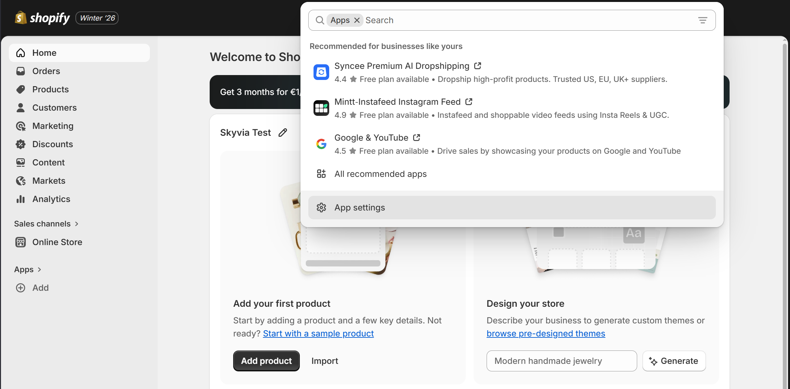Select Analytics in the sidebar
This screenshot has width=790, height=389.
tap(52, 199)
